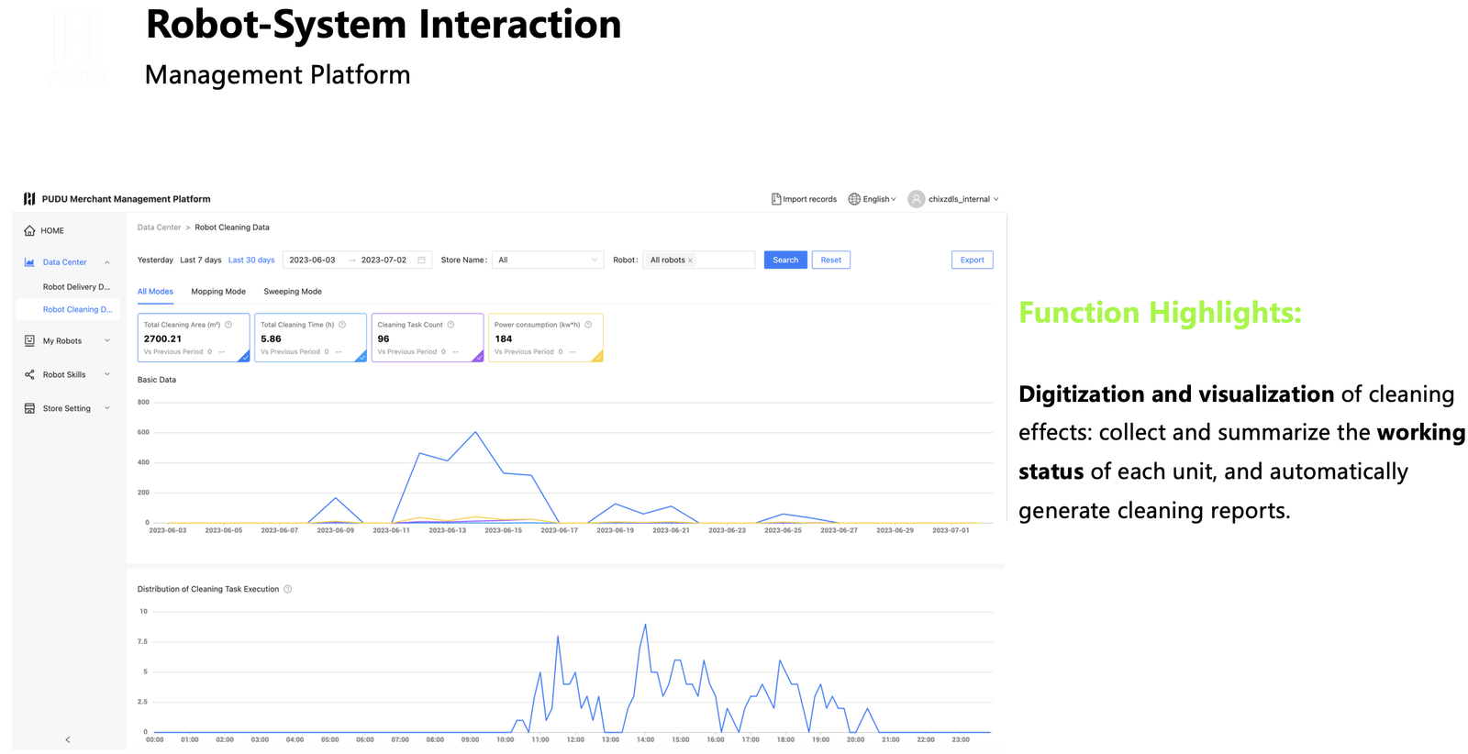Click the 2023-06-13 label on Basic Data chart
Viewport: 1468px width, 754px height.
point(448,531)
